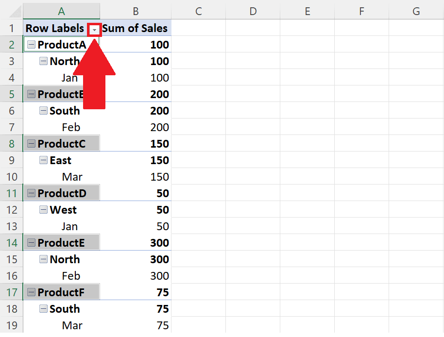Collapse the ProductD group using its minus icon
Image resolution: width=444 pixels, height=337 pixels.
click(x=31, y=193)
